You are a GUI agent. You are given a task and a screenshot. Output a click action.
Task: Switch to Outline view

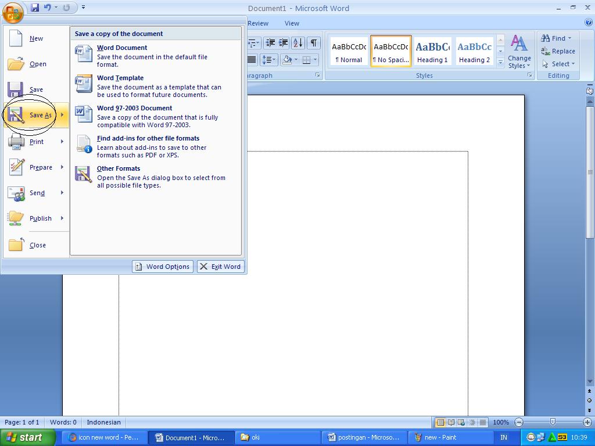click(x=472, y=422)
